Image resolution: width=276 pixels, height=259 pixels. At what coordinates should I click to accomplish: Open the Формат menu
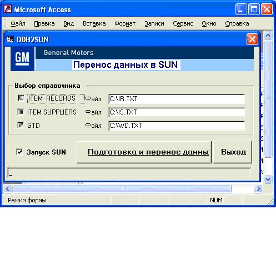[125, 23]
